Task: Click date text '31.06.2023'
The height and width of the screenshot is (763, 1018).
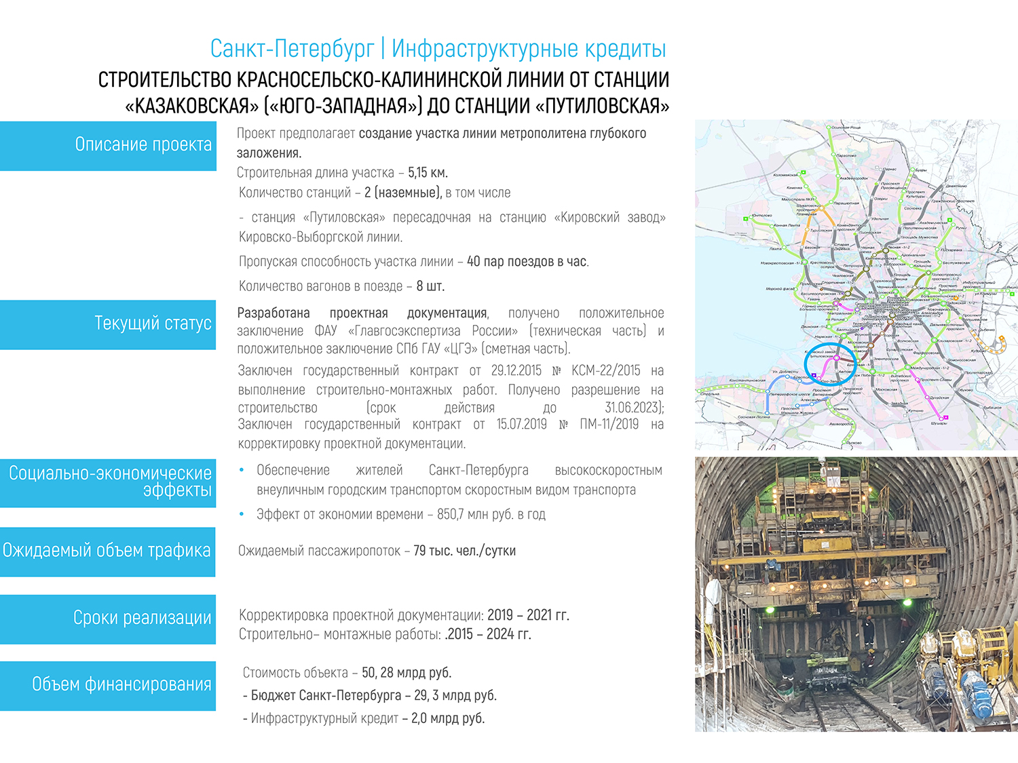Action: [633, 408]
